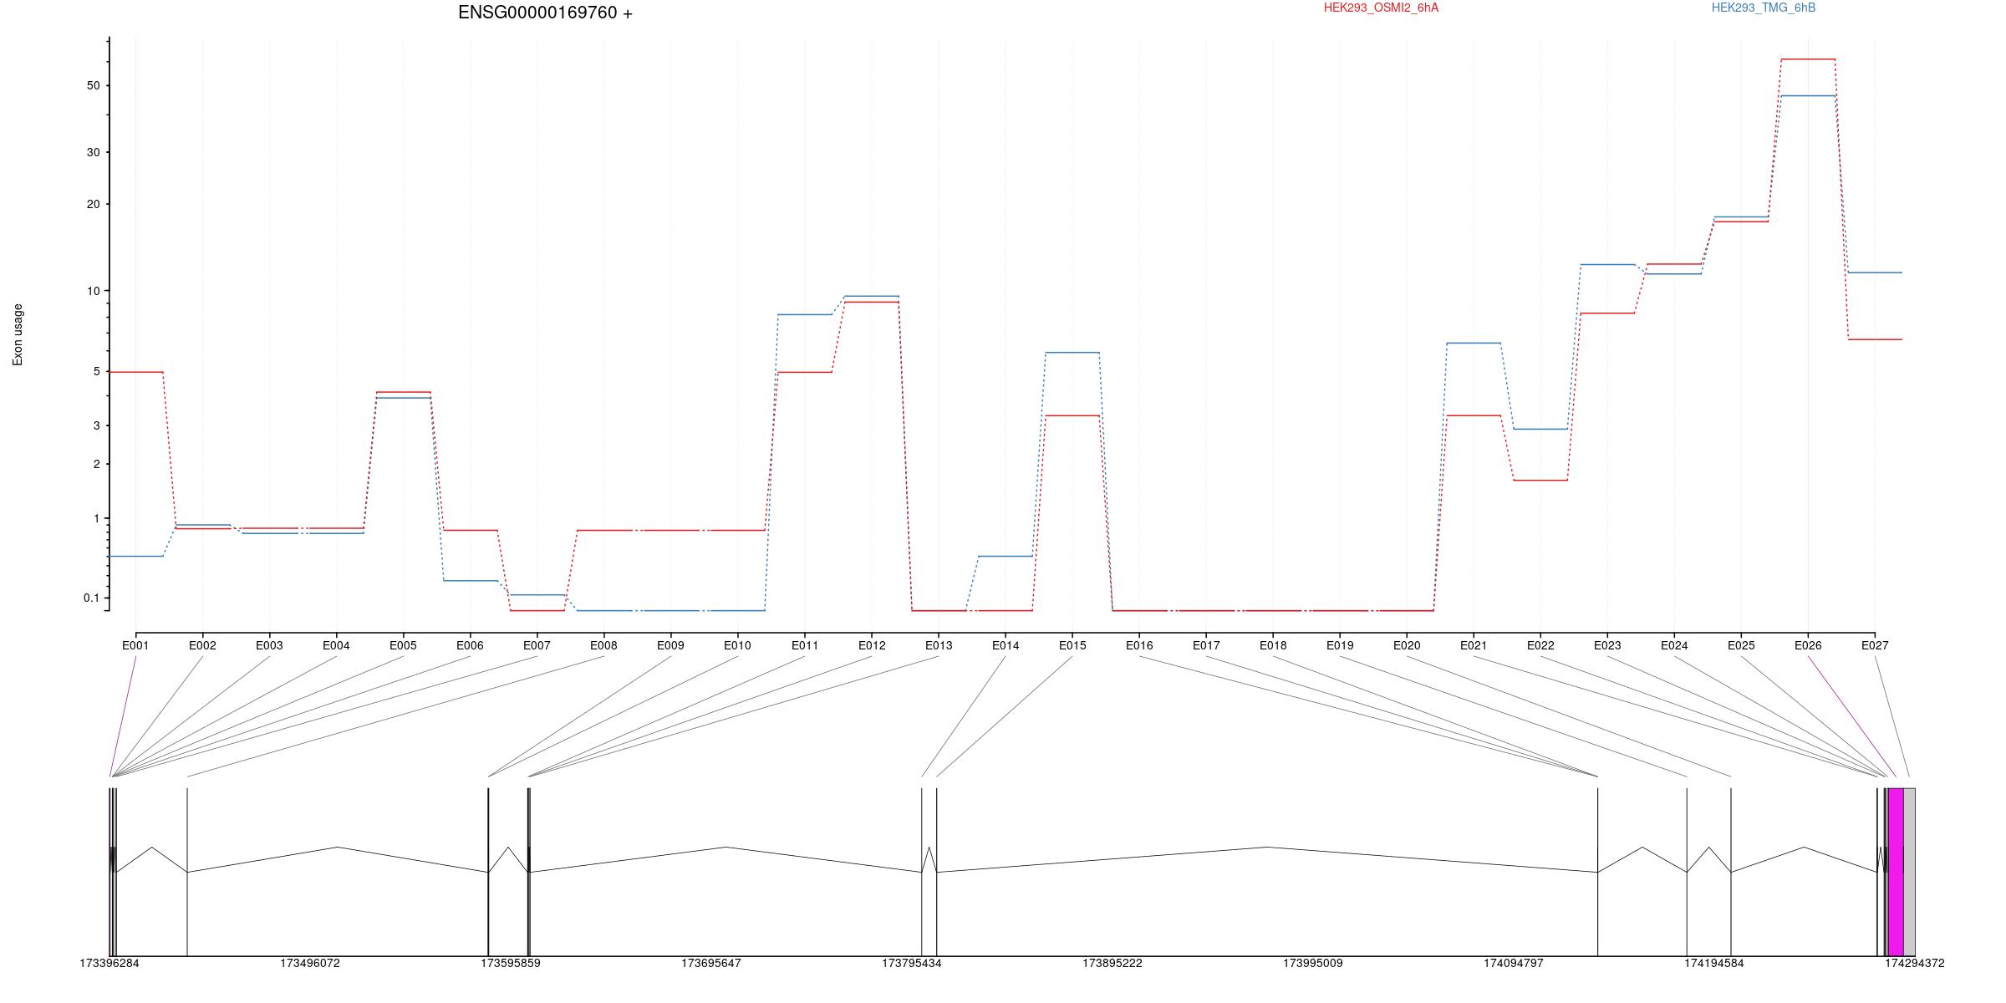Click genomic coordinate 174294372
The image size is (2006, 1003).
[x=1915, y=964]
